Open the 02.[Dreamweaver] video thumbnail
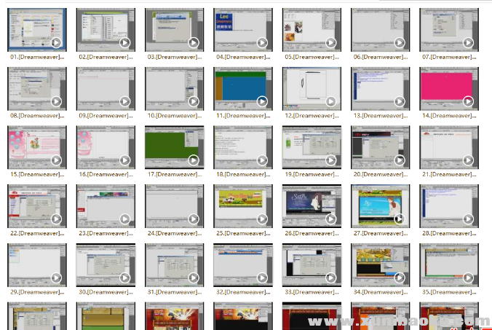Screen dimensions: 492x330 pos(106,29)
